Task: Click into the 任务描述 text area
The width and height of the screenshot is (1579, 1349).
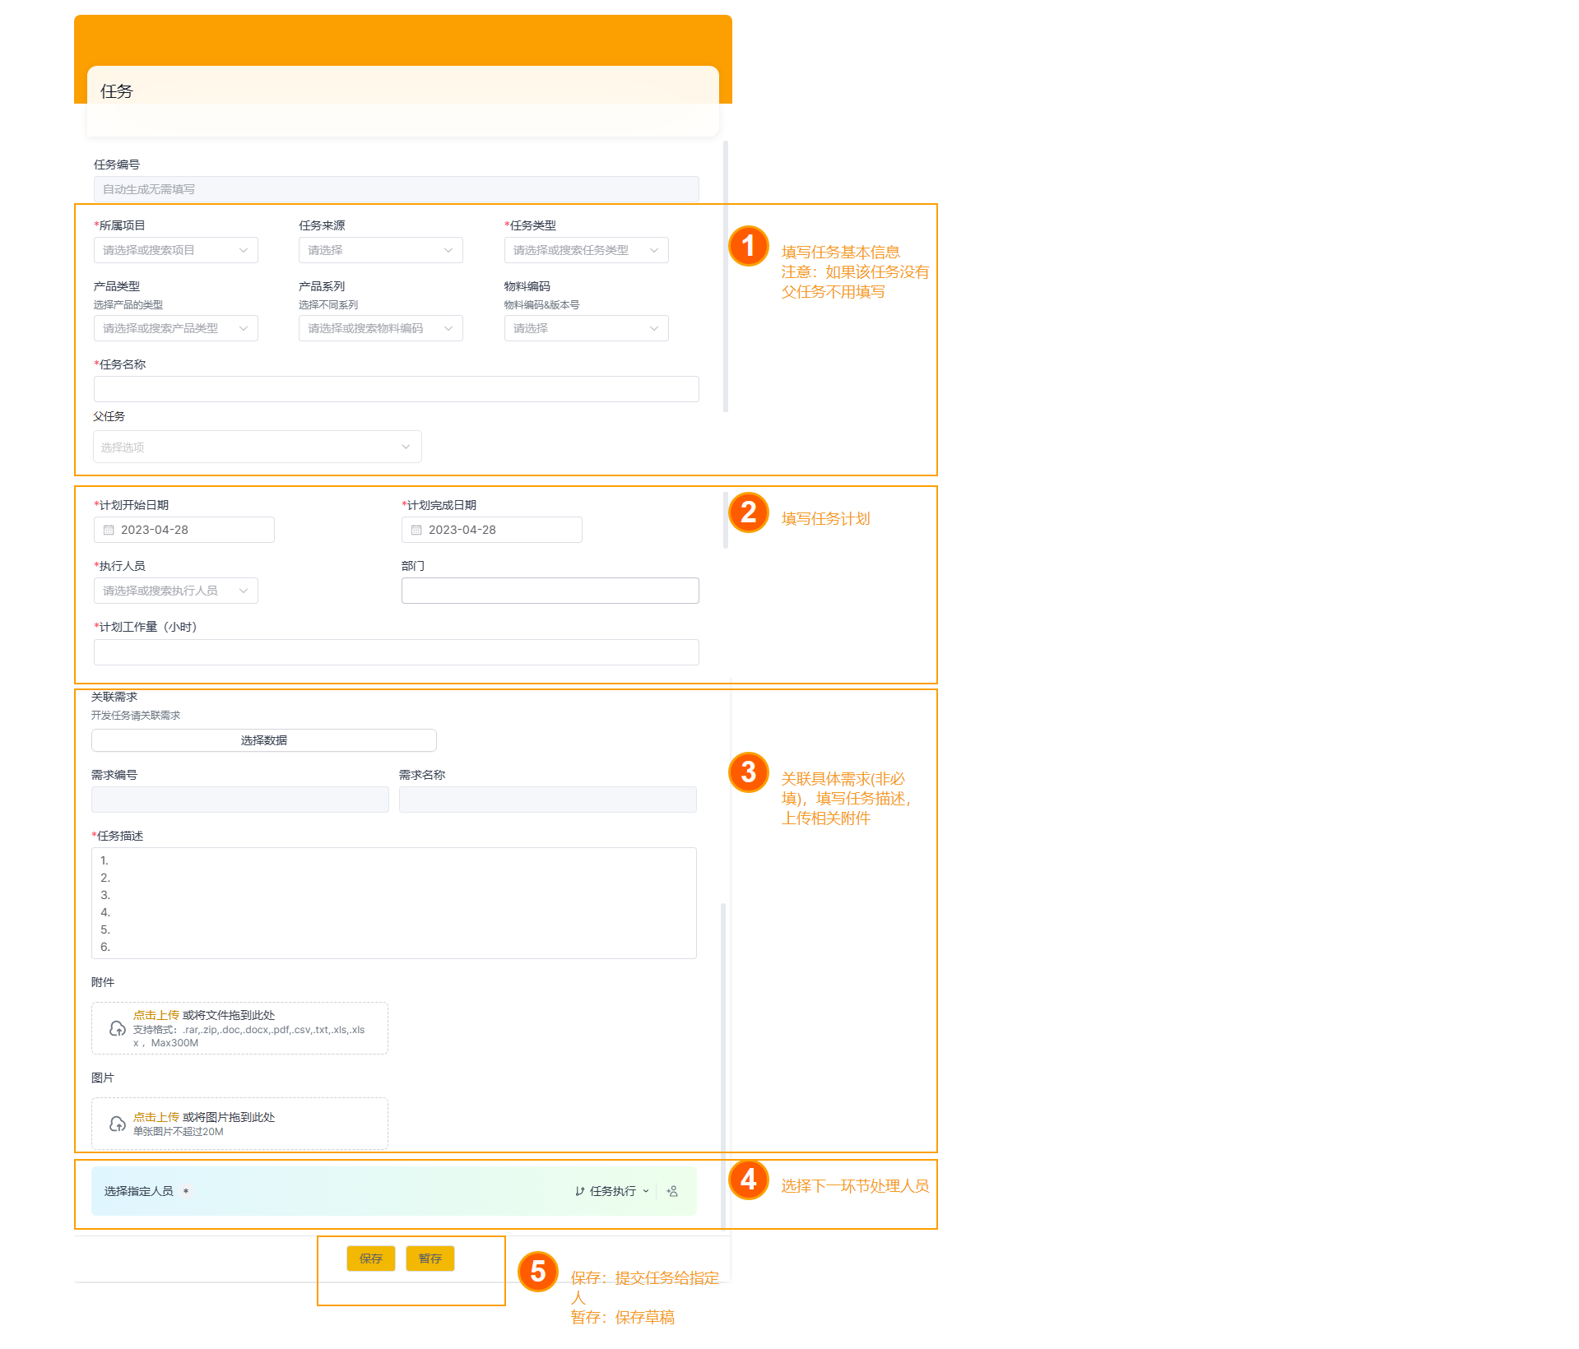Action: tap(393, 903)
